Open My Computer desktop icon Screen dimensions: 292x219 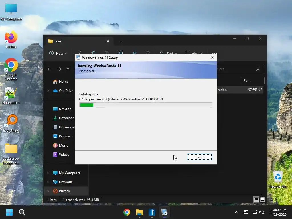tap(11, 12)
